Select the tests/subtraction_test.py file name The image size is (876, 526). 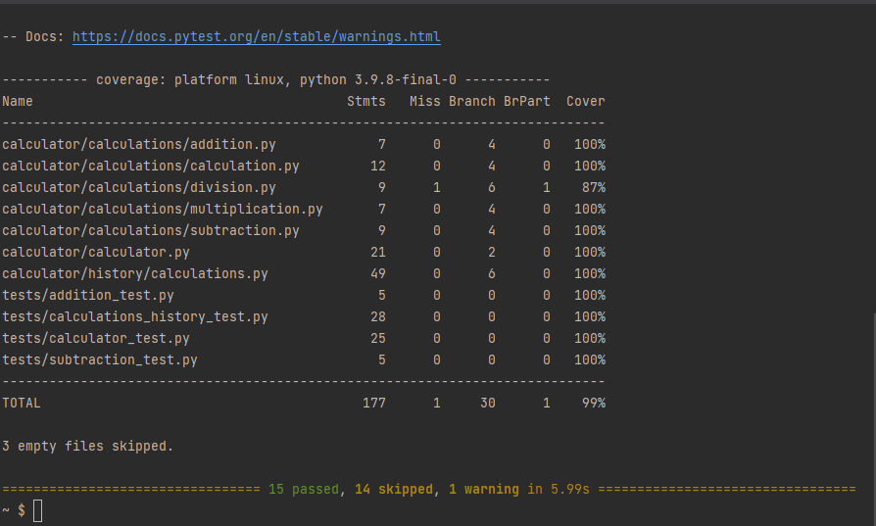100,360
